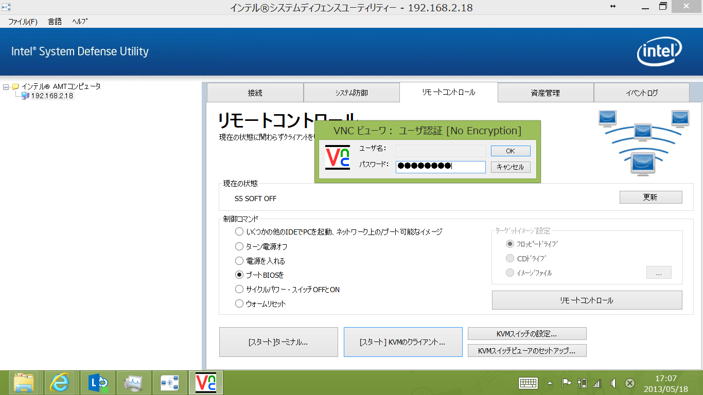Click the folder icon of インテル® AMTコンピュータ
Viewport: 703px width, 395px height.
pyautogui.click(x=15, y=86)
